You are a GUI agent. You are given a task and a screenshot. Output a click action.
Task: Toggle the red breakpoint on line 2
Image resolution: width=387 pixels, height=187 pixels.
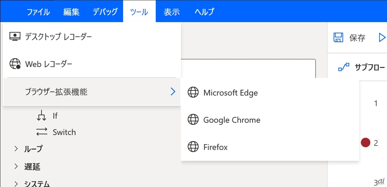click(x=365, y=143)
